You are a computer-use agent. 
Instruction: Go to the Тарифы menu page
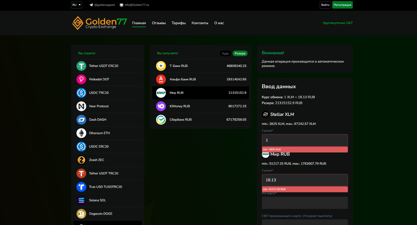(179, 23)
